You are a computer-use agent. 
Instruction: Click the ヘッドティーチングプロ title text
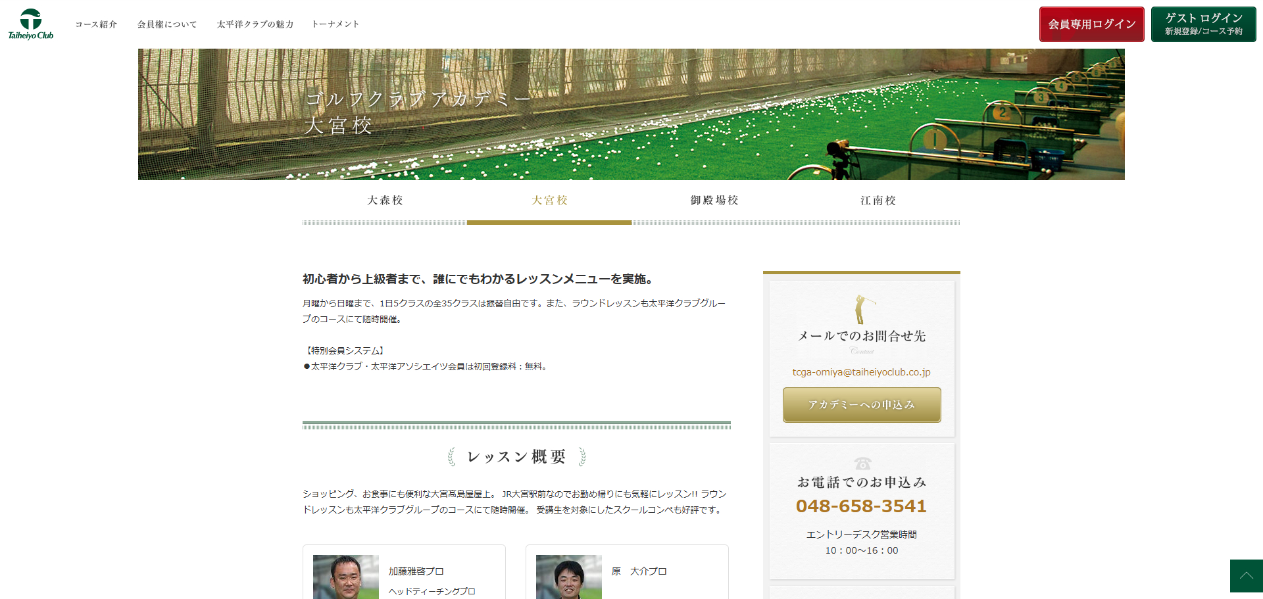click(432, 591)
